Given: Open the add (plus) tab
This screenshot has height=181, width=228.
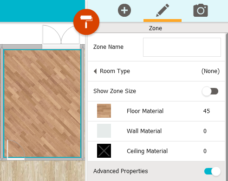Looking at the screenshot, I should (124, 10).
